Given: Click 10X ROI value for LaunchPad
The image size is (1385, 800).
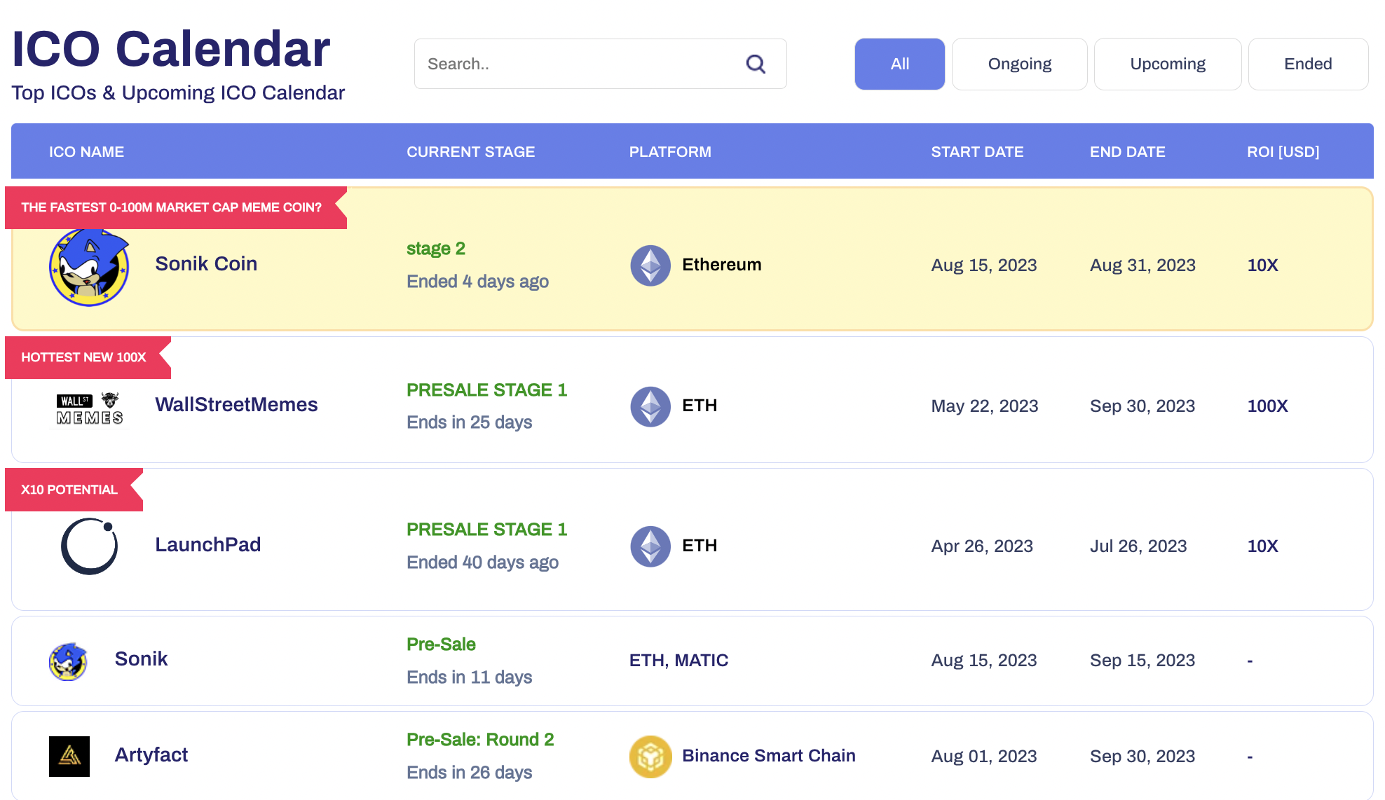Looking at the screenshot, I should pos(1262,546).
